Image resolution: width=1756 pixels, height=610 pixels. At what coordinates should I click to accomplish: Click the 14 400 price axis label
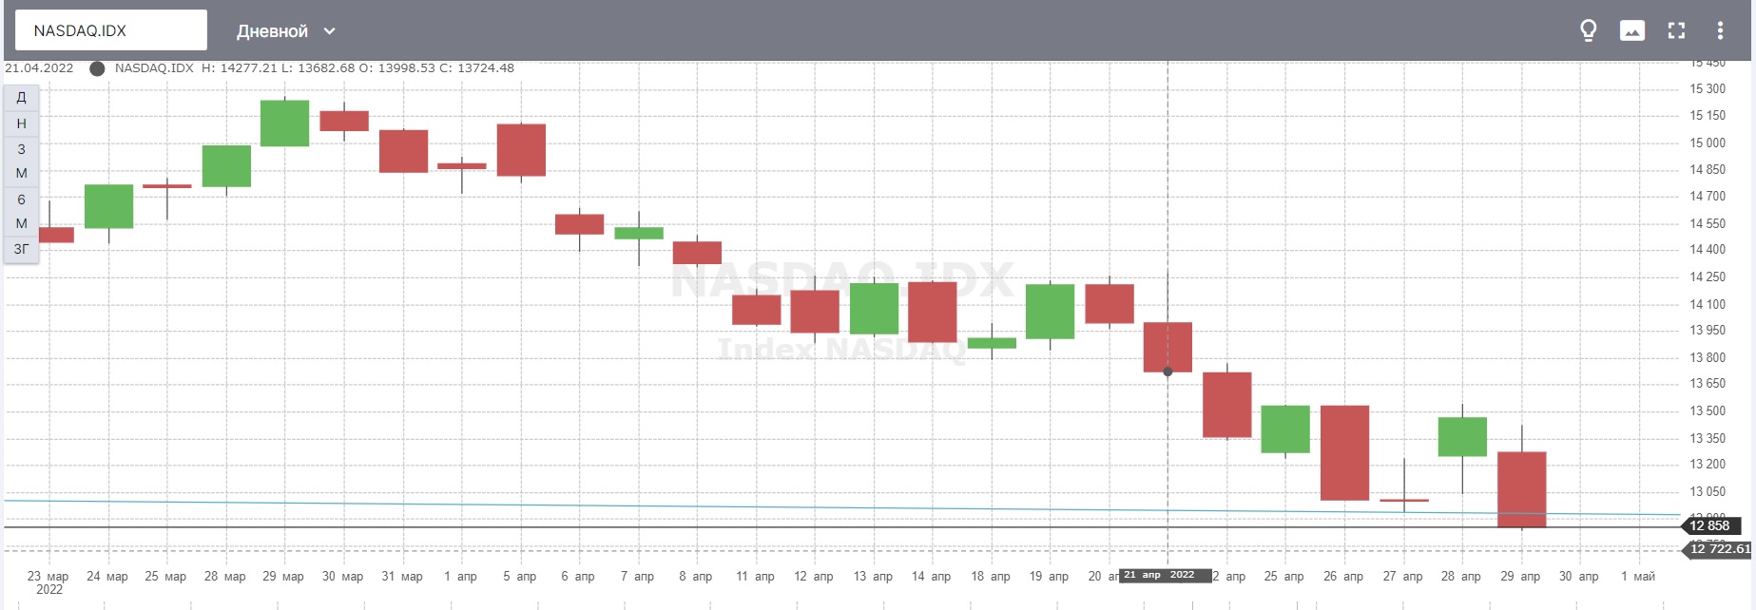pos(1708,250)
